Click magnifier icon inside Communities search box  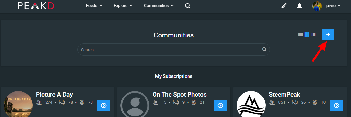pyautogui.click(x=264, y=49)
